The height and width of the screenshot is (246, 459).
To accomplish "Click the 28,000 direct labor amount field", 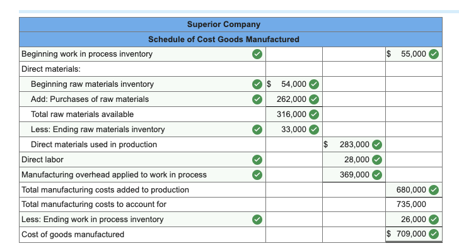I will (354, 160).
